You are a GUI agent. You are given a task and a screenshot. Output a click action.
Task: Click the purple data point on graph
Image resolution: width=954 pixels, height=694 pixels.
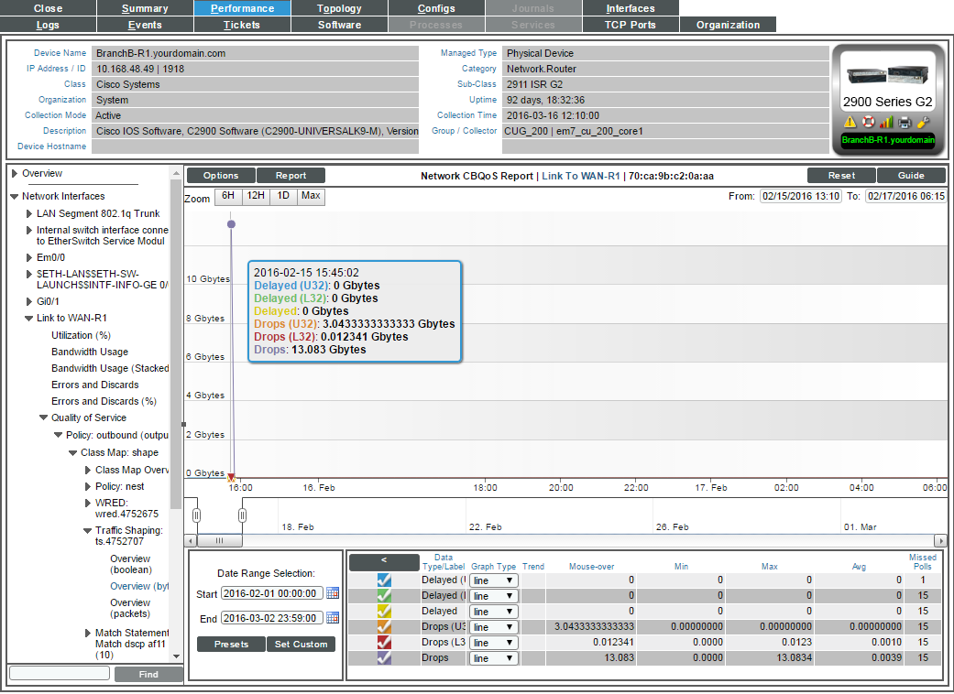click(x=231, y=224)
